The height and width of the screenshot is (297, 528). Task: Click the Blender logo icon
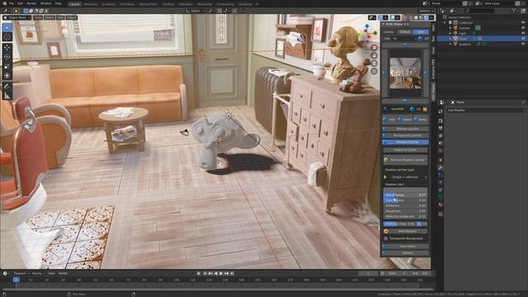(5, 3)
